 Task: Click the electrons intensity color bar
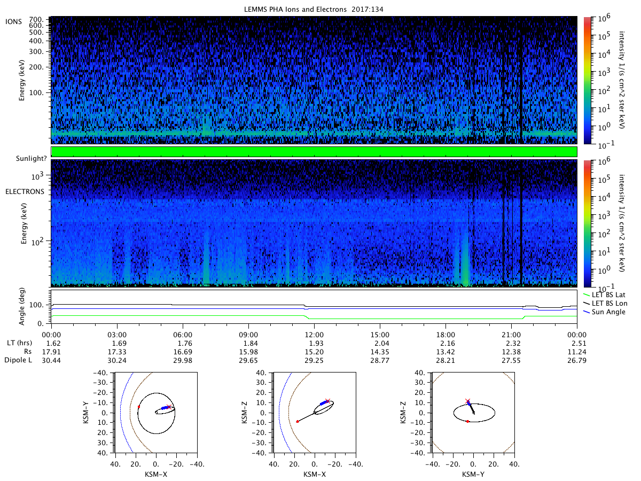[587, 223]
